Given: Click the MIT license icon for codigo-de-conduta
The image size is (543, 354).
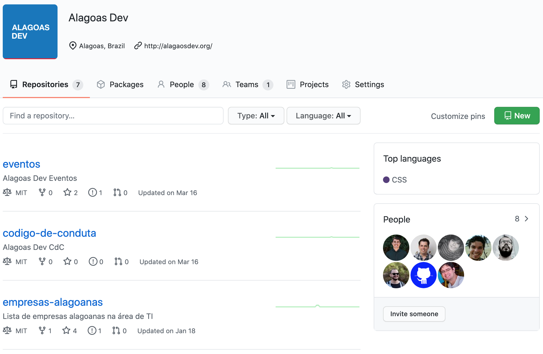Looking at the screenshot, I should (x=7, y=261).
